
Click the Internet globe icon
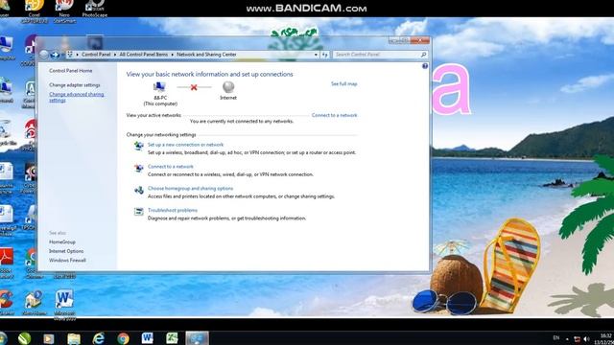point(228,87)
